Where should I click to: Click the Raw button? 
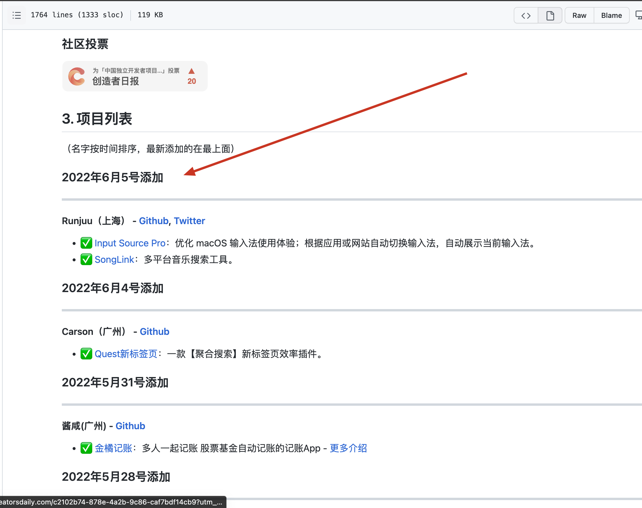click(579, 15)
